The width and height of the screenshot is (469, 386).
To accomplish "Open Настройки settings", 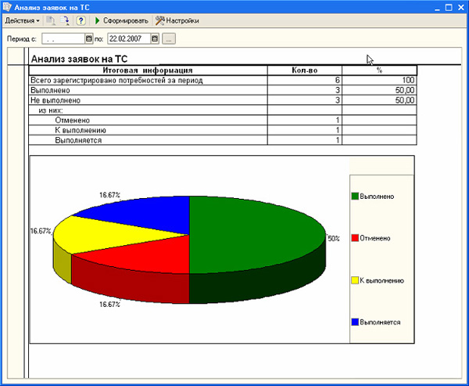I will point(177,20).
